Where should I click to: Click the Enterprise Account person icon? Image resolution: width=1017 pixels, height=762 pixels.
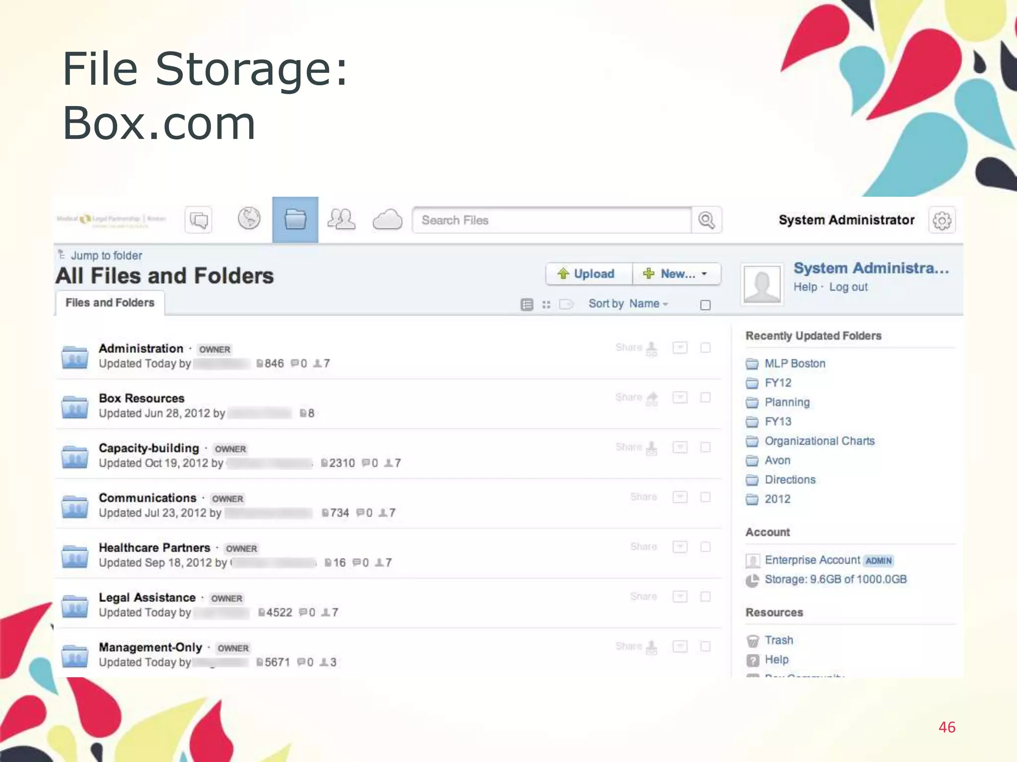[x=753, y=561]
